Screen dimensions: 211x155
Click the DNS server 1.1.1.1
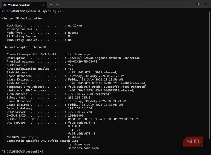(x=74, y=130)
